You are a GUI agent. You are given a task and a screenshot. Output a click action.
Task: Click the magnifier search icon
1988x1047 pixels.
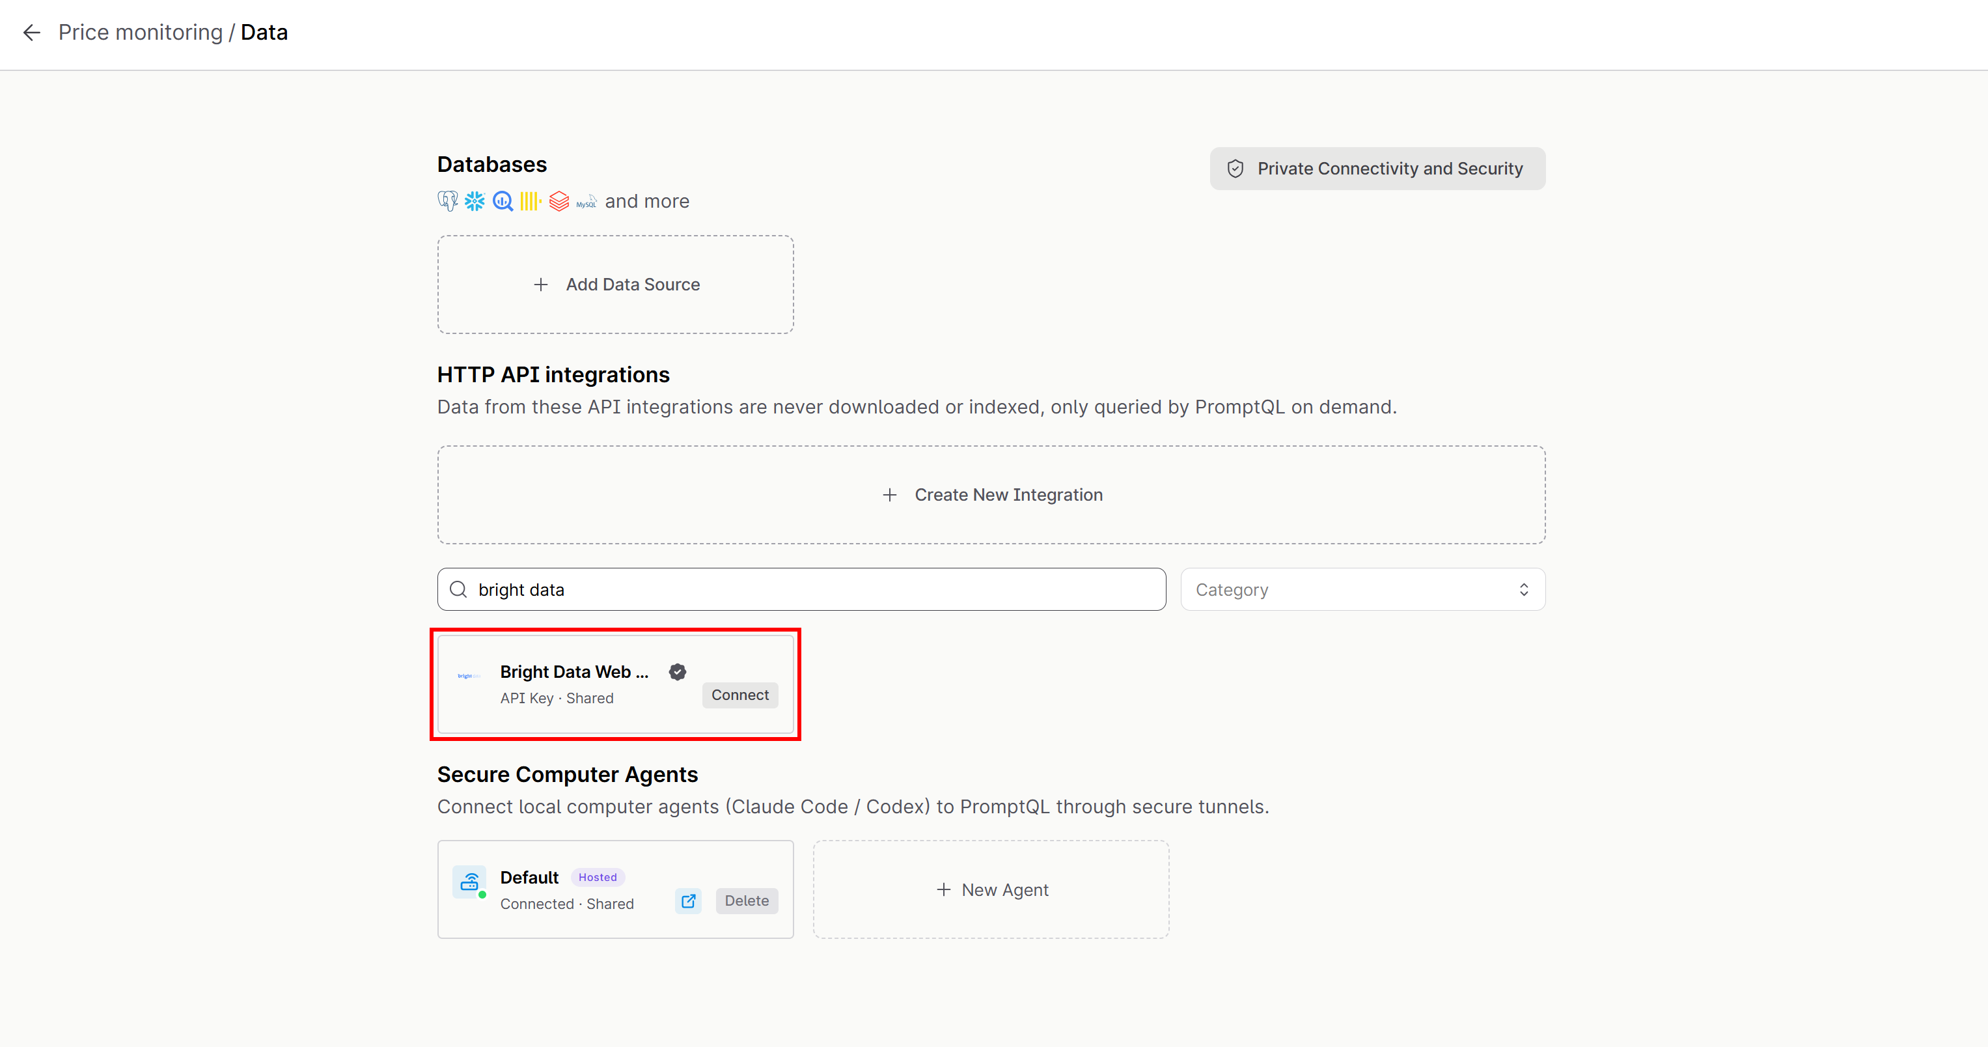click(458, 589)
